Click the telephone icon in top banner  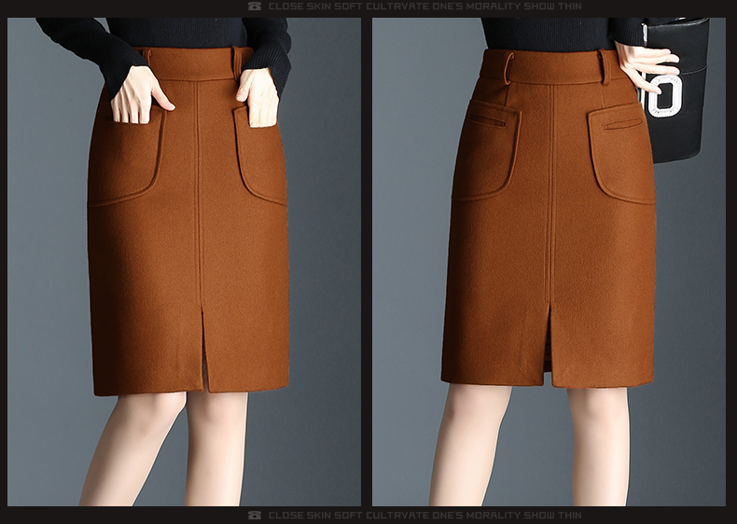point(255,7)
